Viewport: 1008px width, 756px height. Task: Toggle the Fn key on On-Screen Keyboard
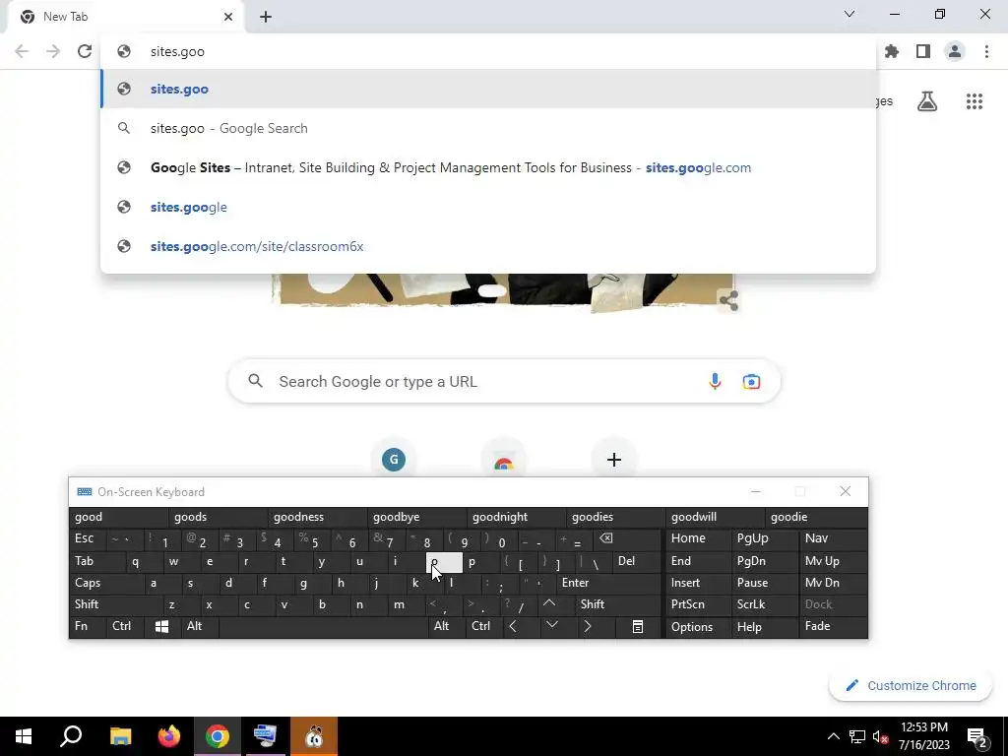click(88, 626)
